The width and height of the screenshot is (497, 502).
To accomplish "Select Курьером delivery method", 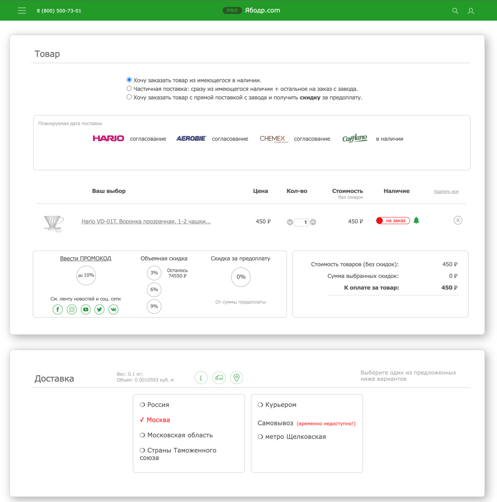I will (x=277, y=405).
